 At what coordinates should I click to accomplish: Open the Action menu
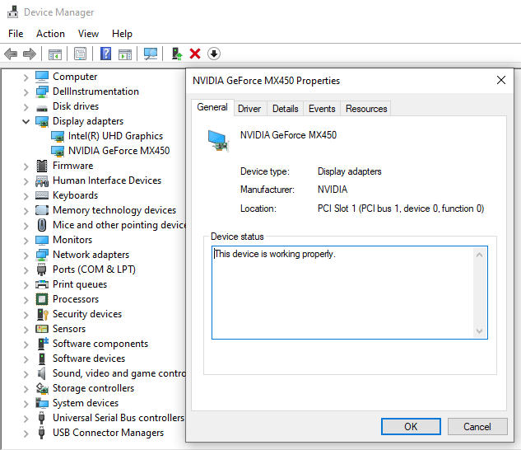pyautogui.click(x=50, y=34)
